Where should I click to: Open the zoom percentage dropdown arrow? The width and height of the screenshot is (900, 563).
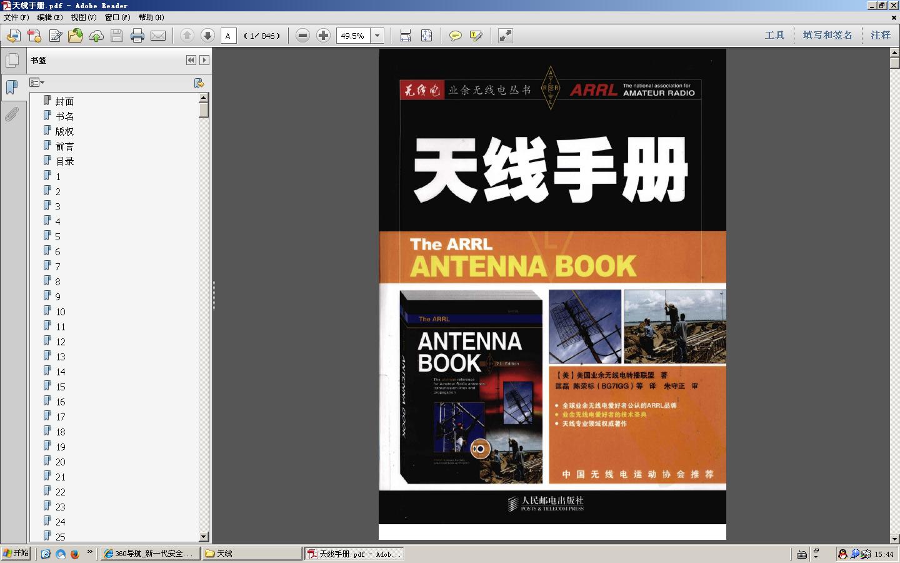coord(377,36)
